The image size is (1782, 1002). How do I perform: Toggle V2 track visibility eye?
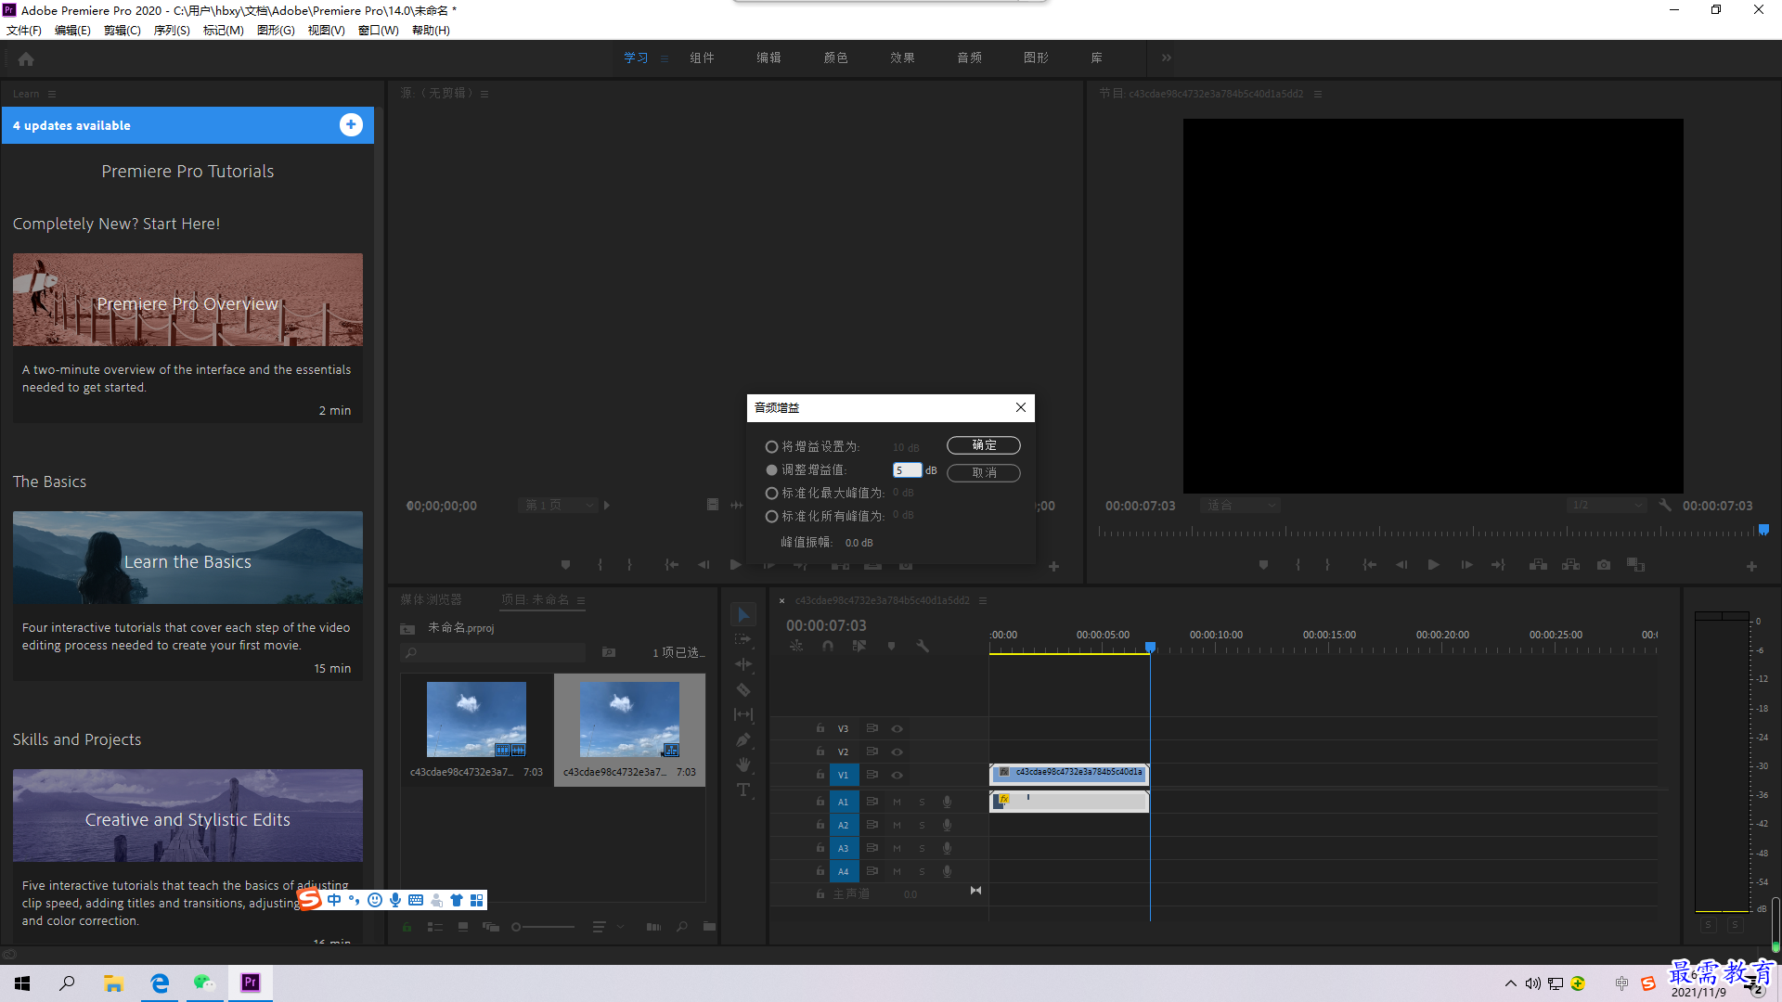coord(897,752)
